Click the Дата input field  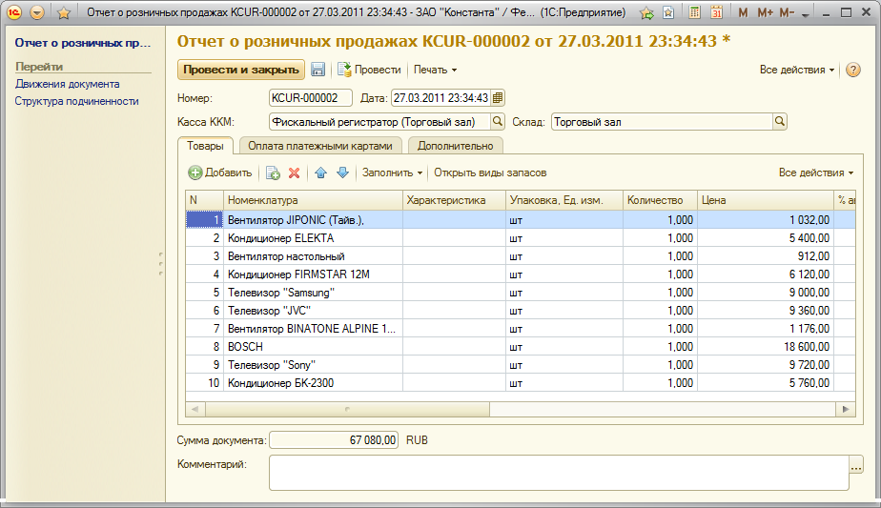click(440, 98)
